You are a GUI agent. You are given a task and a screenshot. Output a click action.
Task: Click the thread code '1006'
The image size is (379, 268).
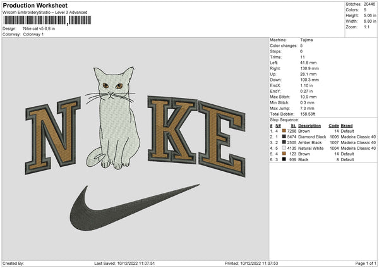[x=334, y=137]
